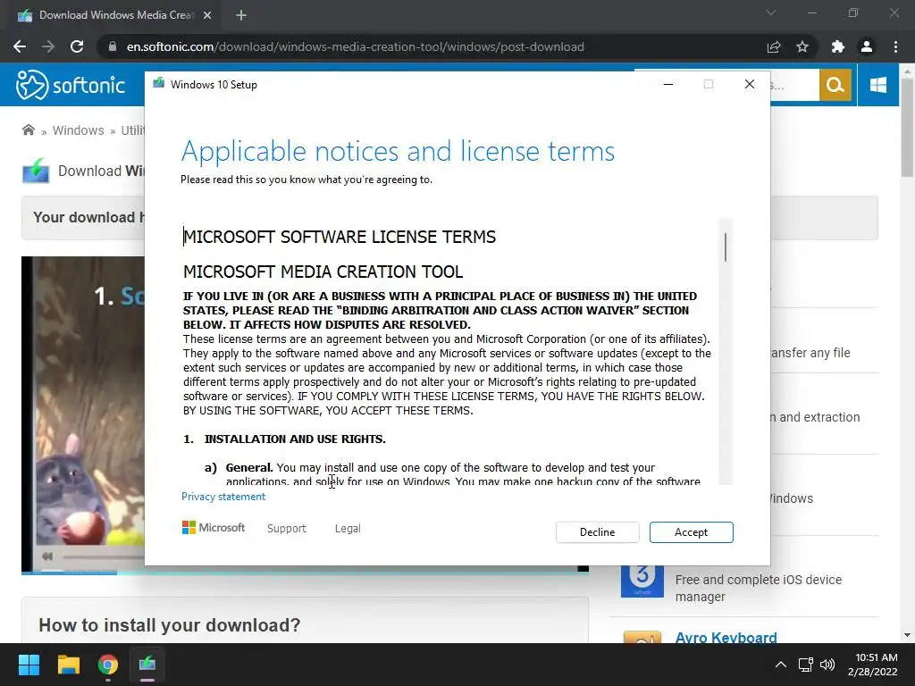The image size is (915, 686).
Task: Open the taskbar clock and date
Action: click(x=873, y=665)
